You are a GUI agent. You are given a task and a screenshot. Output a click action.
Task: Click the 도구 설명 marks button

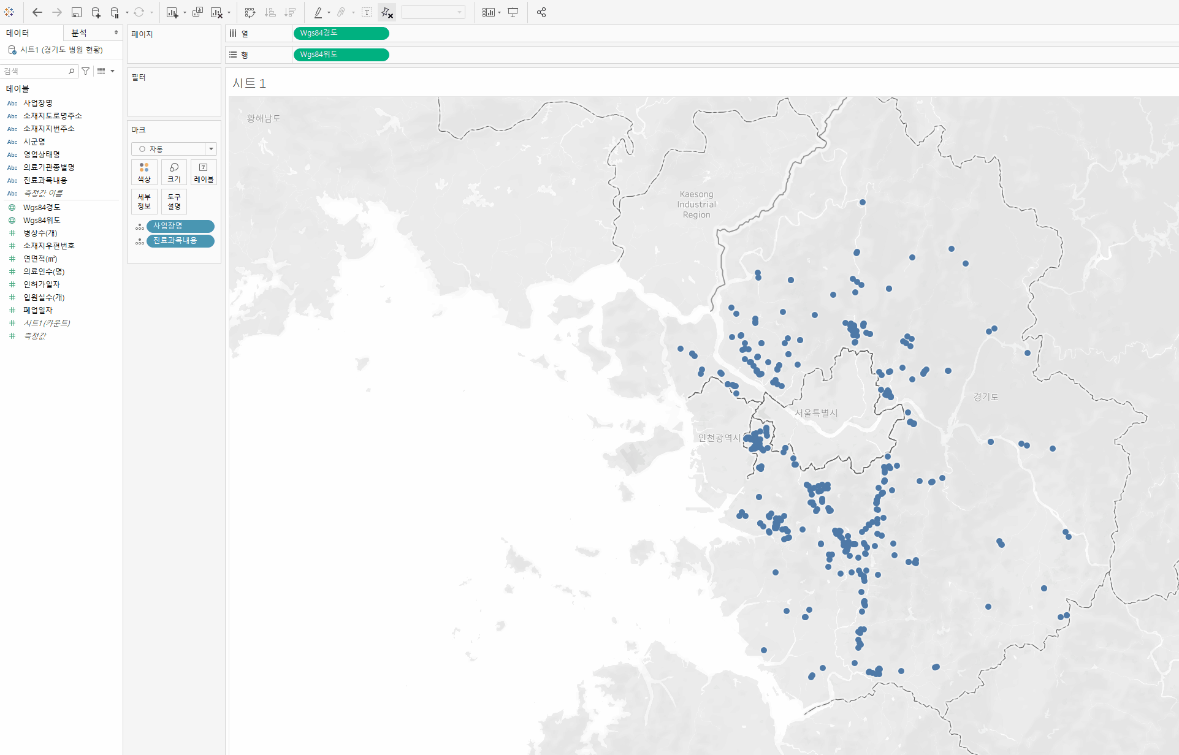(x=174, y=202)
